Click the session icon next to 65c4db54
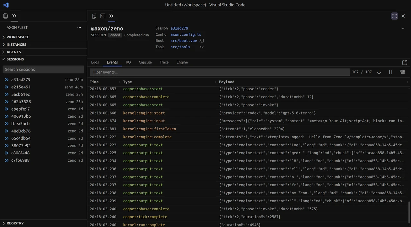This screenshot has width=411, height=227. click(6, 138)
